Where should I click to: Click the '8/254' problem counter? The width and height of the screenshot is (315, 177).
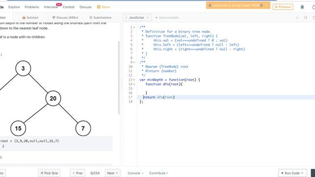95,173
